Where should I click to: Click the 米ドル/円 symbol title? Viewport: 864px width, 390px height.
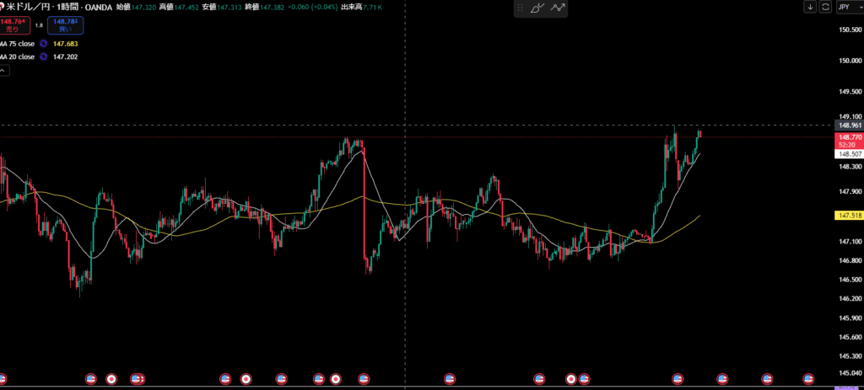[27, 7]
